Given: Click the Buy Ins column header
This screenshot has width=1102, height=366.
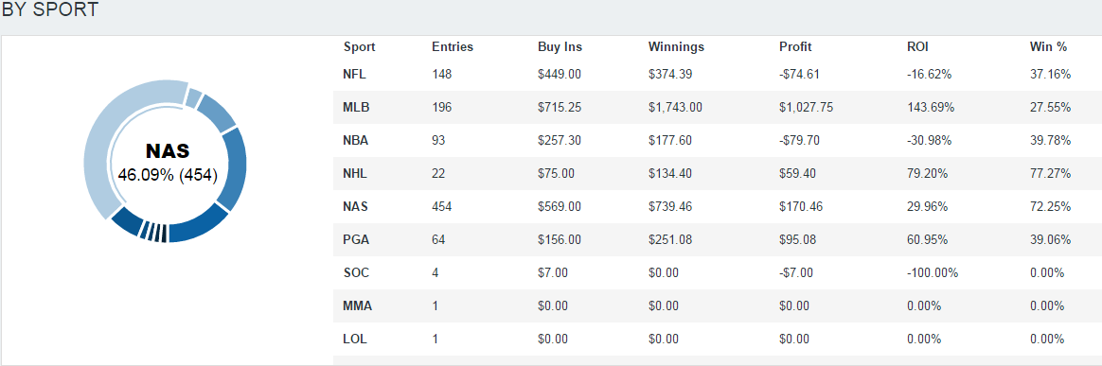Looking at the screenshot, I should (560, 47).
